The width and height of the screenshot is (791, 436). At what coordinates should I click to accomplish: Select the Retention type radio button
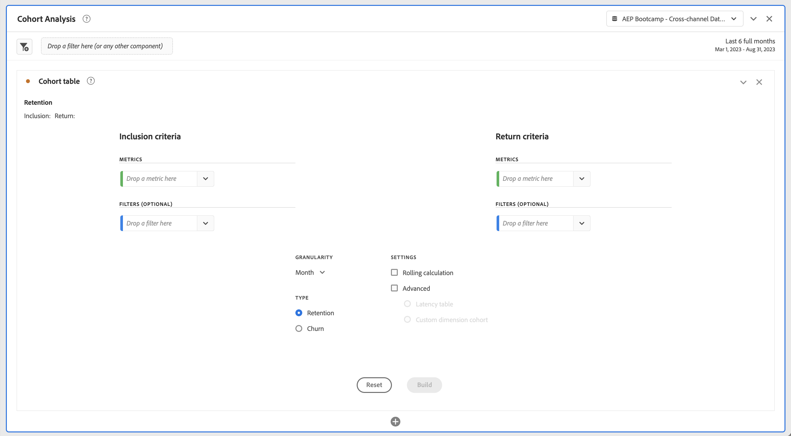click(299, 313)
